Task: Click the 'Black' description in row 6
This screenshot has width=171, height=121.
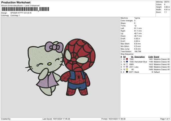Action: [137, 72]
